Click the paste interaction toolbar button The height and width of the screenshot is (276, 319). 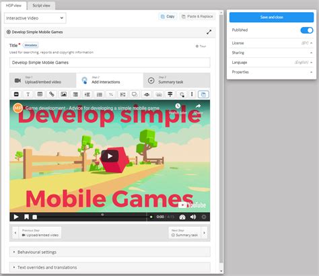203,94
